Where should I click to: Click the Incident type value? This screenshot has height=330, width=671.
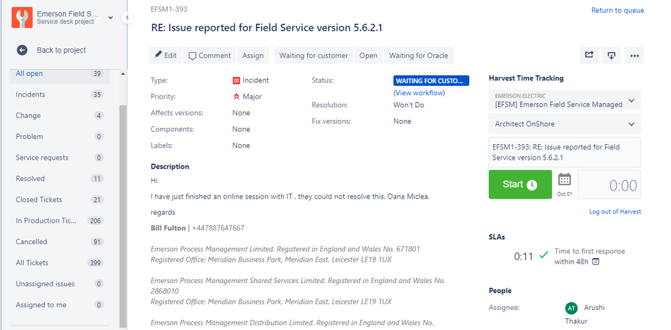[251, 80]
